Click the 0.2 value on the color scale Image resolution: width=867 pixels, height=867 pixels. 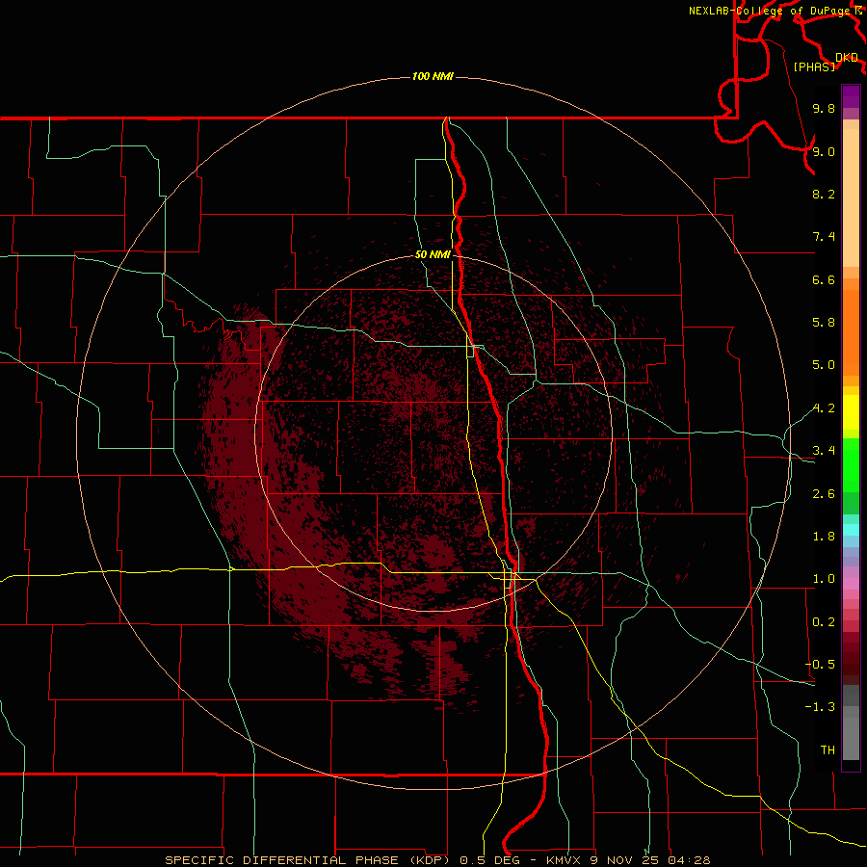824,622
